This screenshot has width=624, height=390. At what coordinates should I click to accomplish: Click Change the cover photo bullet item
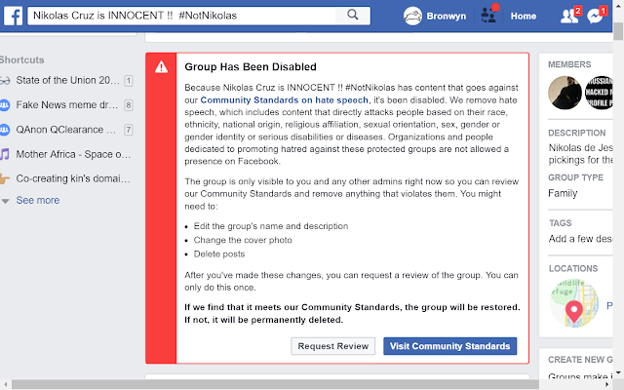point(243,240)
